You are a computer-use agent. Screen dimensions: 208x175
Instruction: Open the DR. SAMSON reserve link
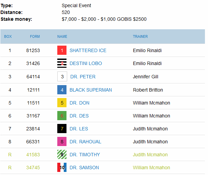(x=84, y=168)
